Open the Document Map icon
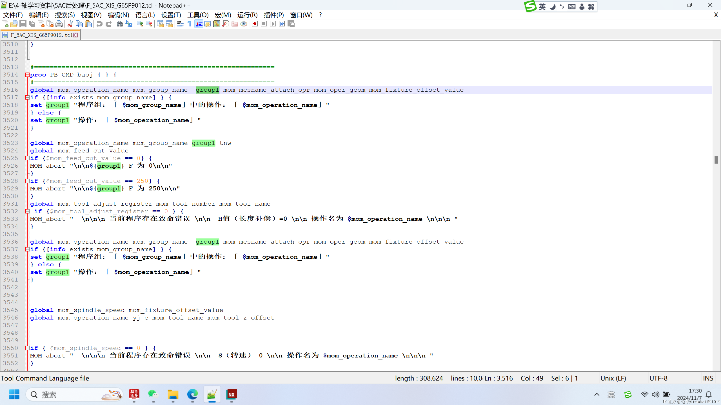The image size is (721, 405). 217,24
